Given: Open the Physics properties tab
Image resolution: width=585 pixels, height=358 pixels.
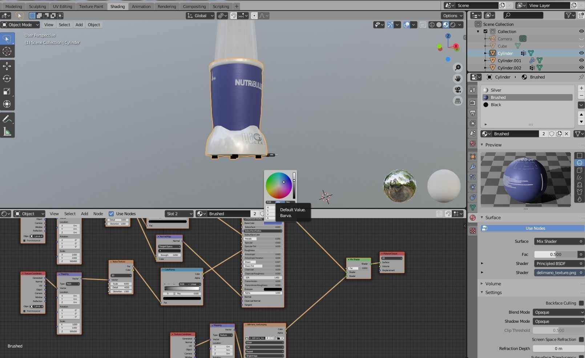Looking at the screenshot, I should [472, 187].
